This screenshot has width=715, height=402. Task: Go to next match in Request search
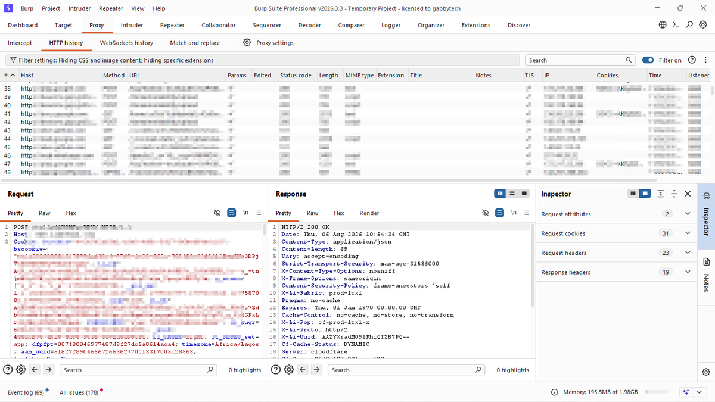click(49, 370)
